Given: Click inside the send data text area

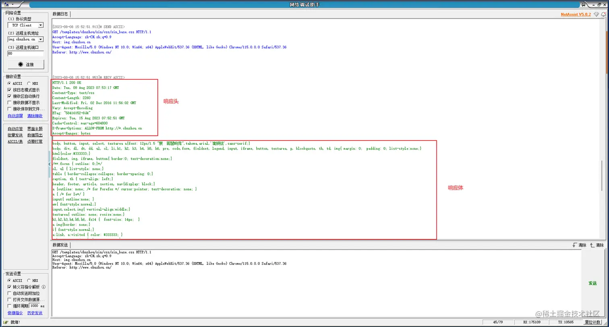Looking at the screenshot, I should 316,284.
